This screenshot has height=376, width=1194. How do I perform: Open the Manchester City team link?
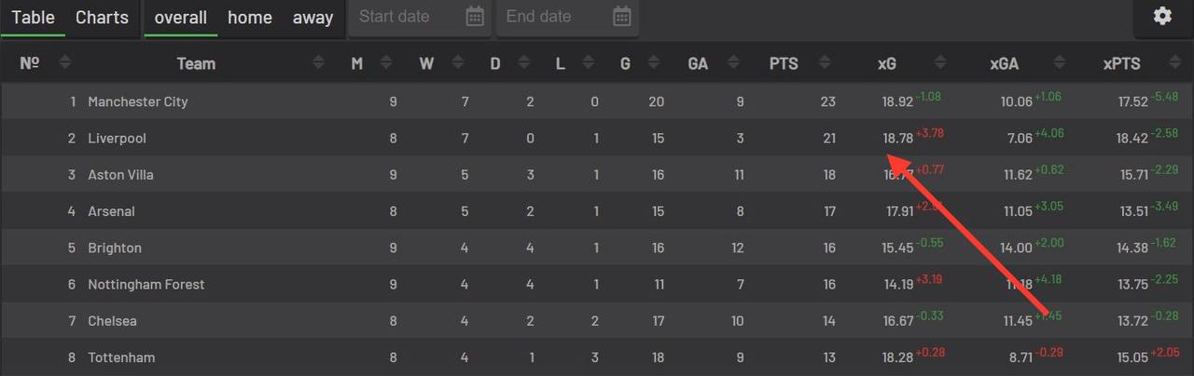(138, 101)
